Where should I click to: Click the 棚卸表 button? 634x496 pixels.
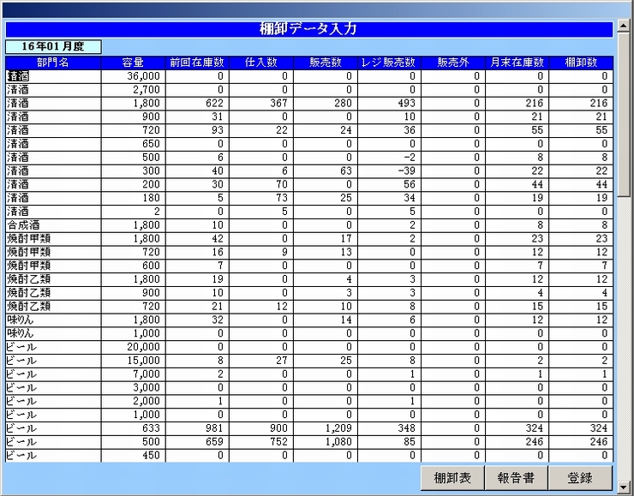(452, 478)
